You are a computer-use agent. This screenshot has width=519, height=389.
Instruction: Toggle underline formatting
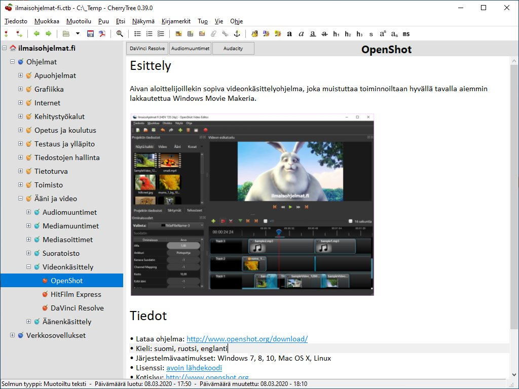tap(313, 34)
